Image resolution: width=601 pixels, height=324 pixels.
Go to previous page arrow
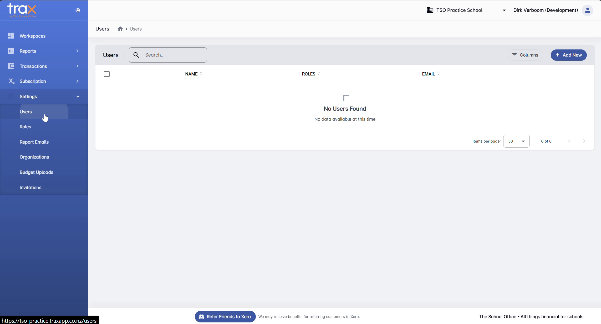(x=569, y=141)
